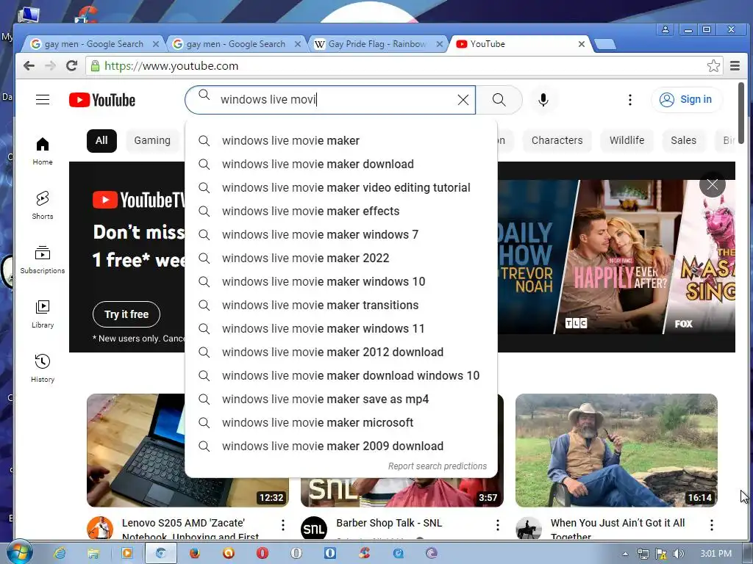The image size is (753, 564).
Task: Select 'windows live movie maker save as mp4'
Action: (341, 399)
